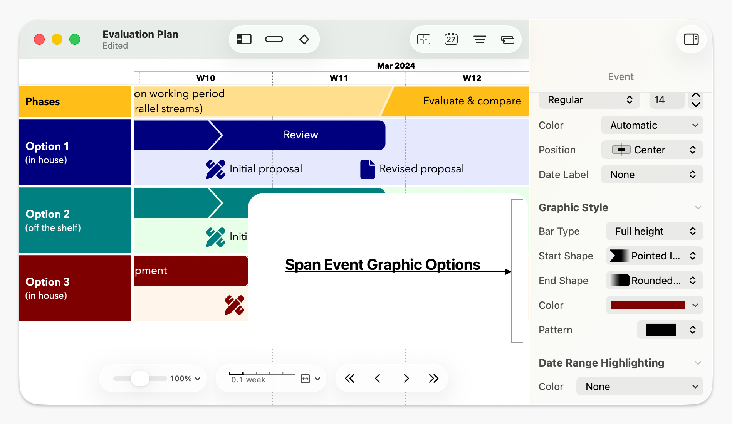
Task: Click the stacked cards icon in the toolbar
Action: tap(507, 39)
